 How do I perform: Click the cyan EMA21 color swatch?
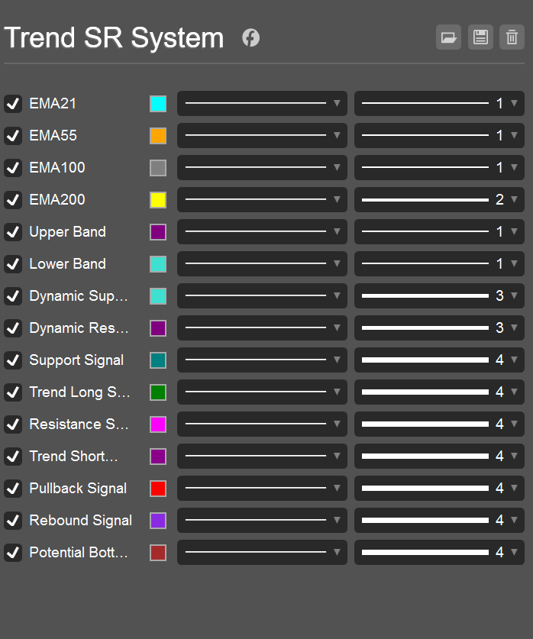pos(158,104)
